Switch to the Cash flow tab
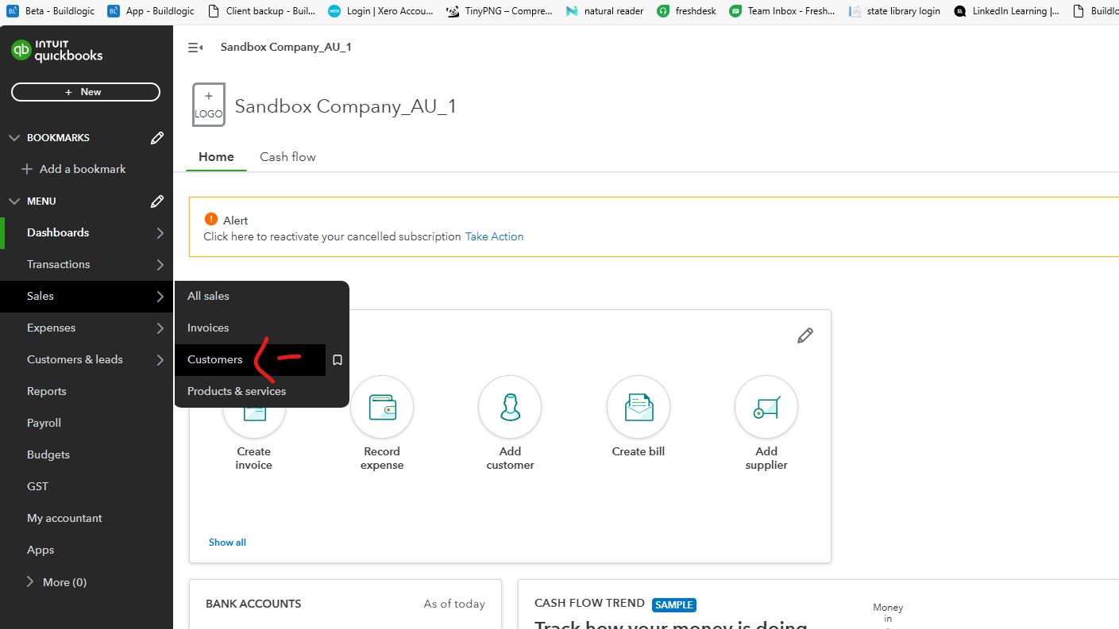 tap(287, 157)
